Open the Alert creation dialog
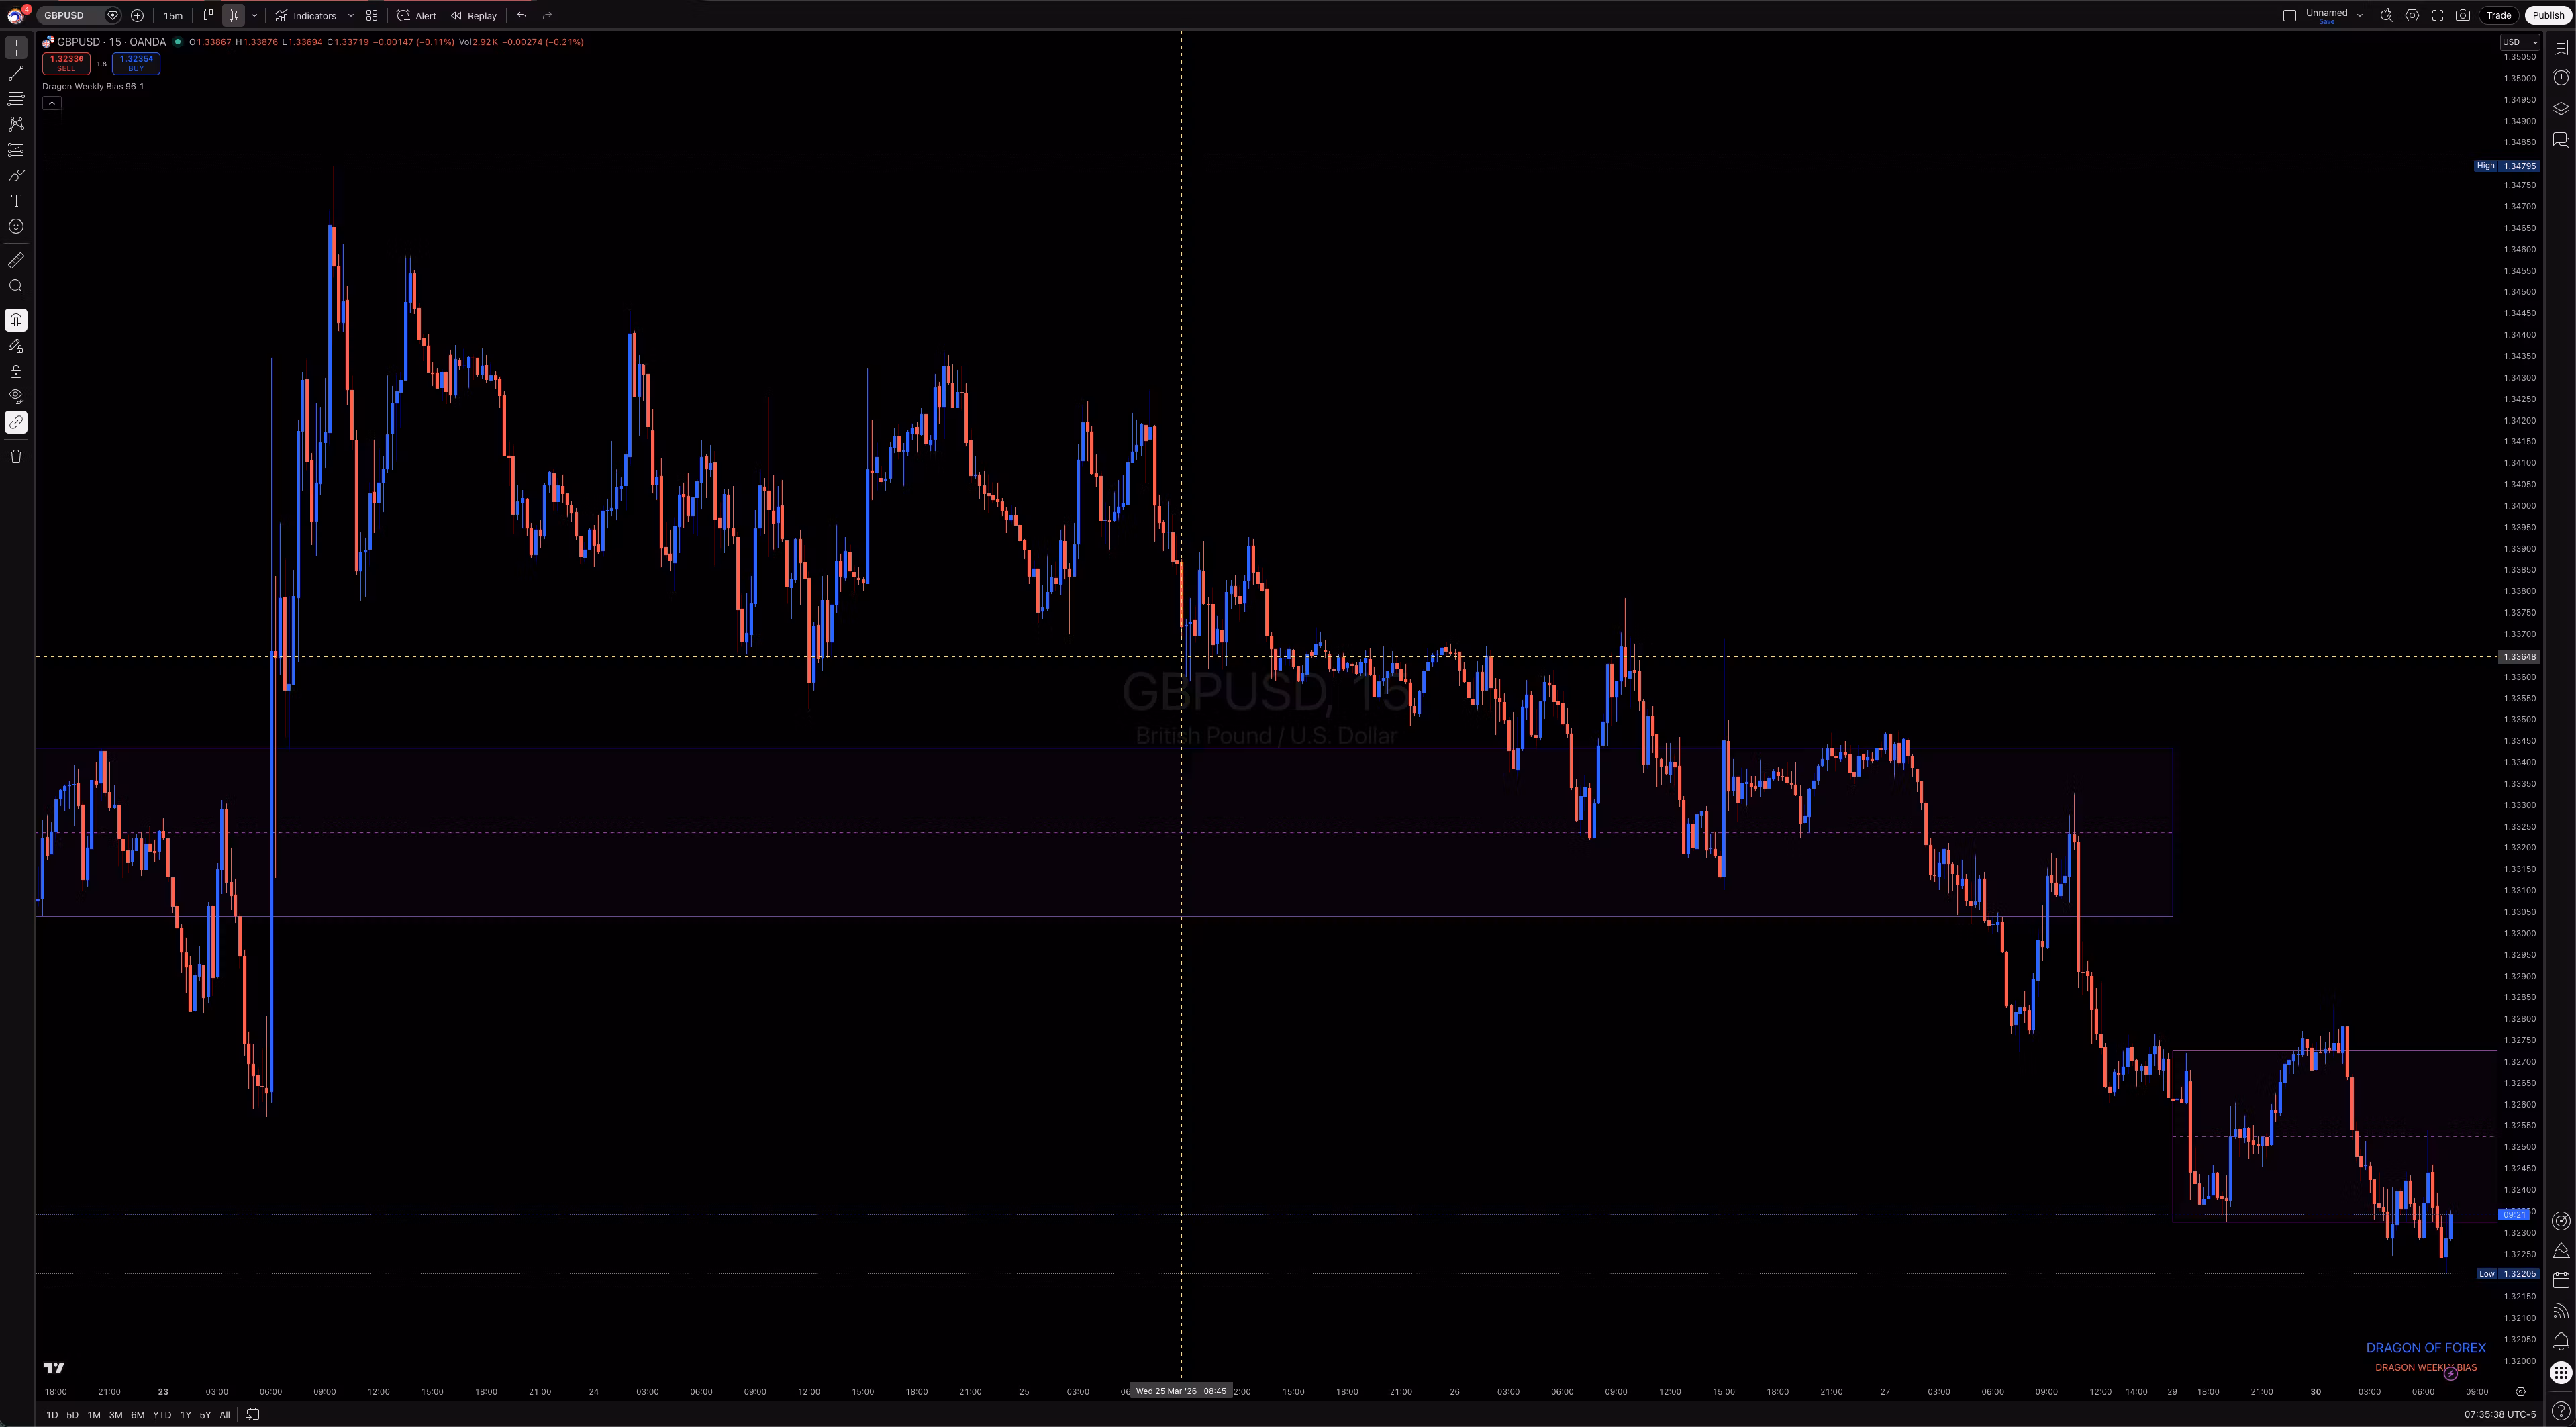Viewport: 2576px width, 1427px height. coord(417,15)
